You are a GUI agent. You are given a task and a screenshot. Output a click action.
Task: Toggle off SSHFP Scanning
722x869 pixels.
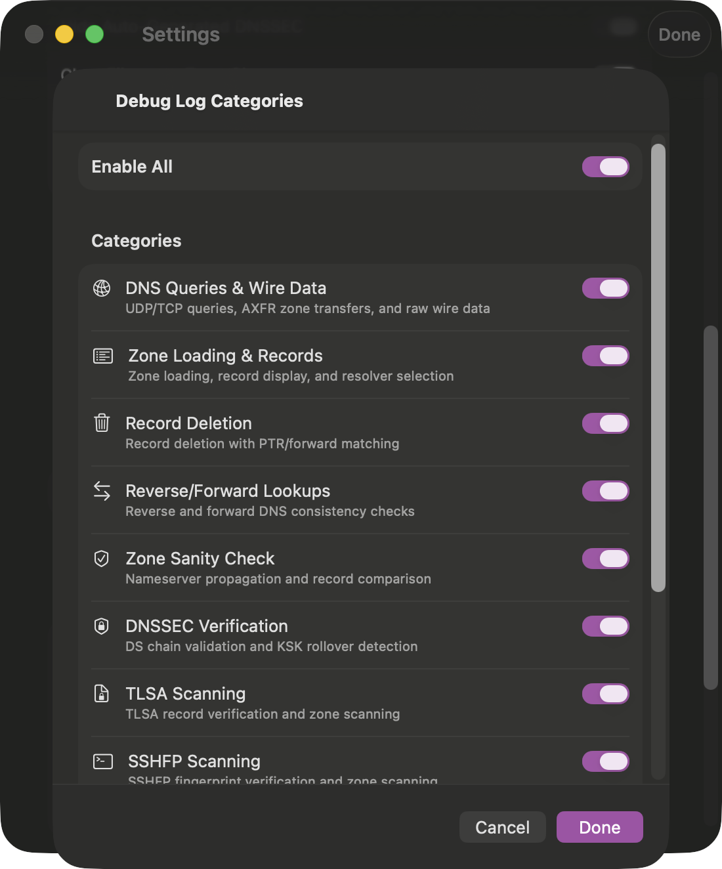tap(605, 761)
